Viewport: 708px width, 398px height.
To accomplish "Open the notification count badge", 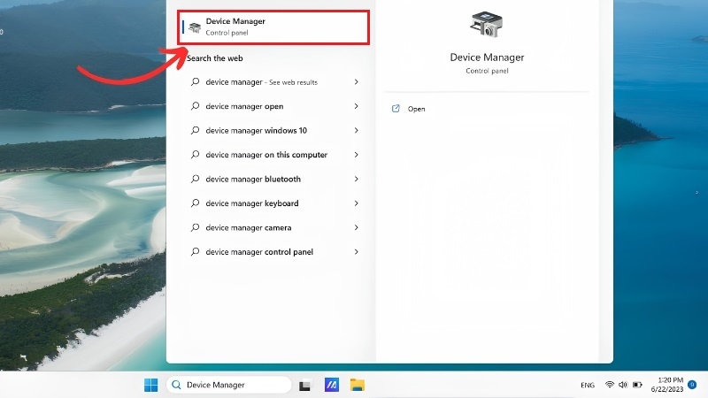I will click(x=692, y=385).
